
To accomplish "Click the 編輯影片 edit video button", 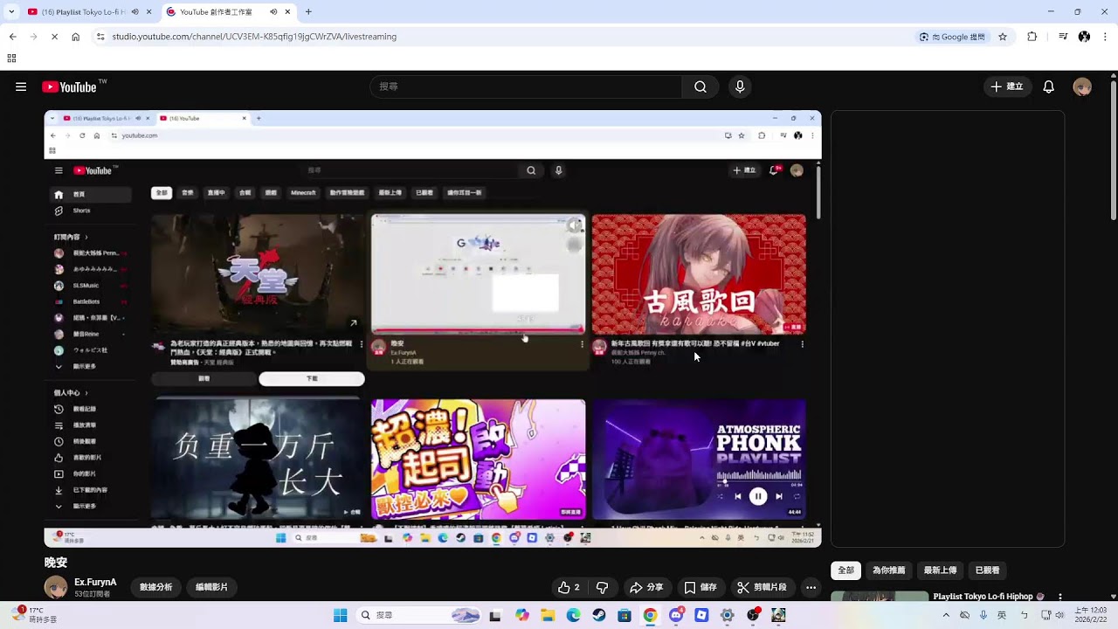I will pyautogui.click(x=211, y=587).
